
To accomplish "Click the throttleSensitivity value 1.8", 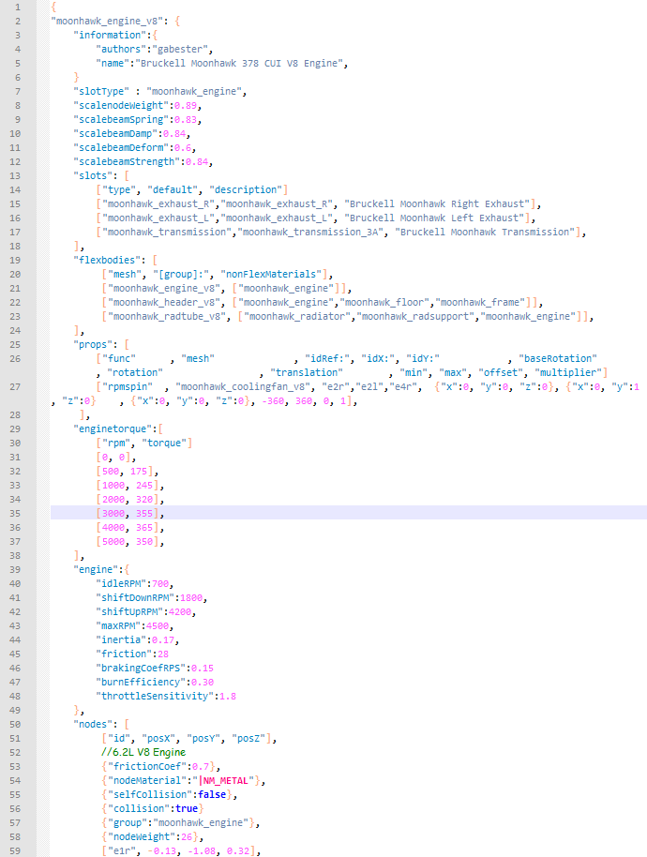I will [x=228, y=697].
